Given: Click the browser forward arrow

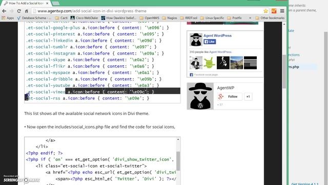Looking at the screenshot, I should [12, 11].
